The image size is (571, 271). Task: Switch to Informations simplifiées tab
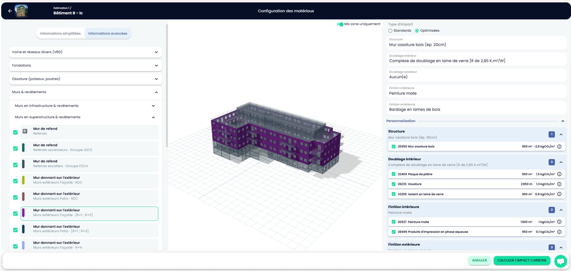(60, 33)
